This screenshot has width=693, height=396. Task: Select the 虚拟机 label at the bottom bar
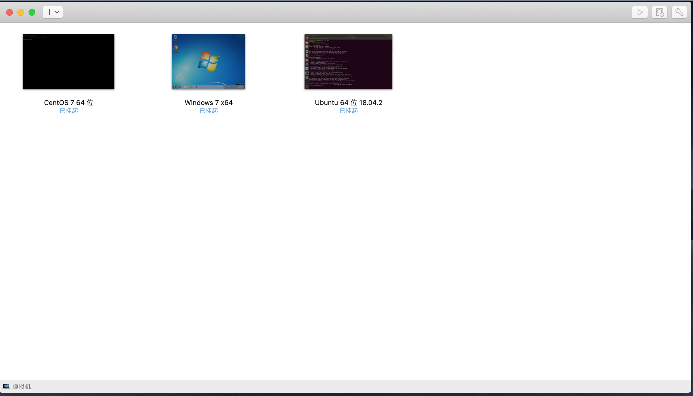pos(21,386)
